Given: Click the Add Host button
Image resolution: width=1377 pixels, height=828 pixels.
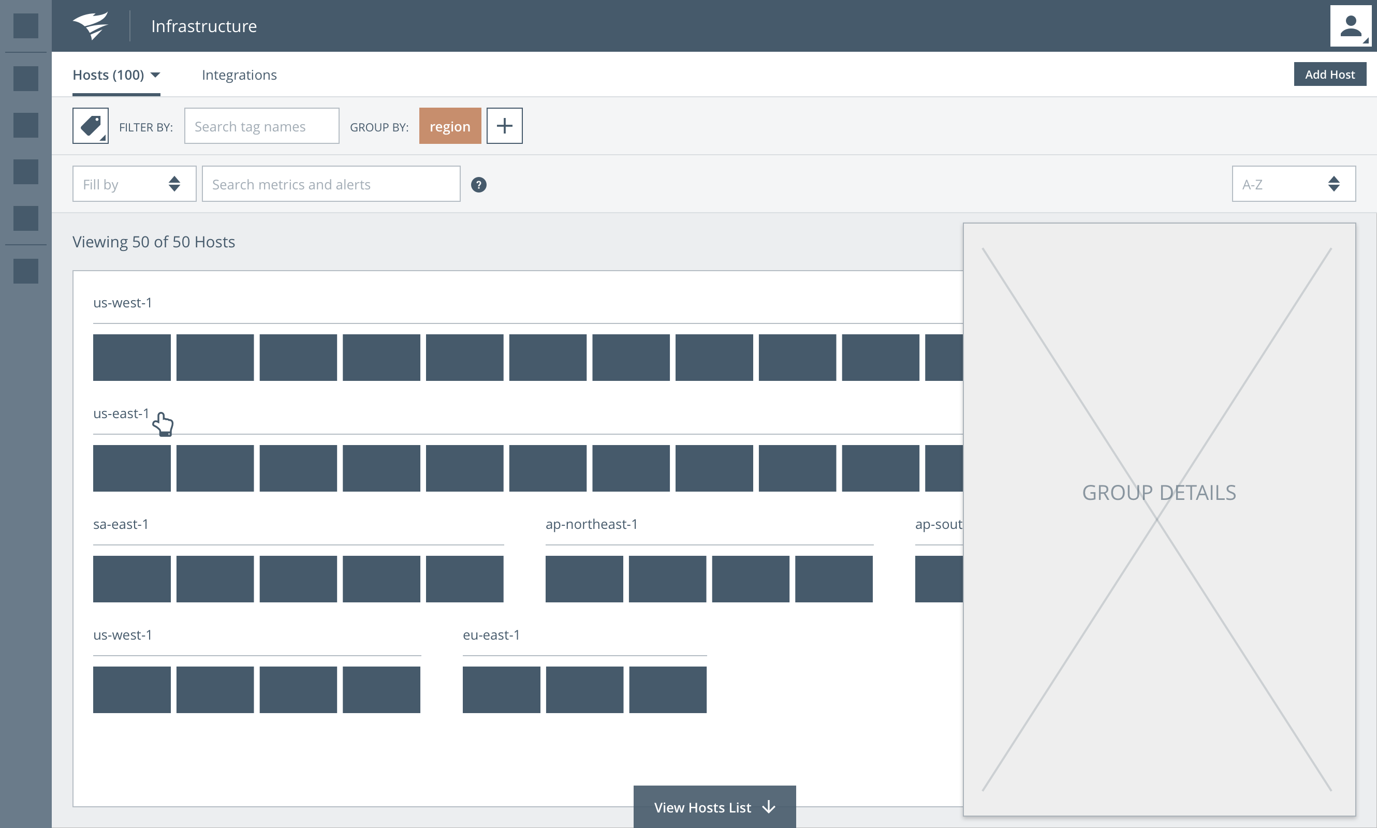Looking at the screenshot, I should (x=1329, y=74).
